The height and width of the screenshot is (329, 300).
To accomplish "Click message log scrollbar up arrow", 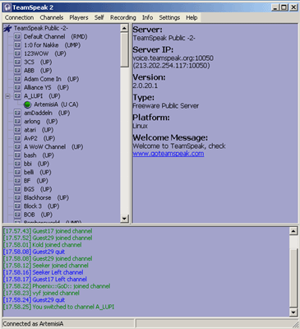I will 293,231.
